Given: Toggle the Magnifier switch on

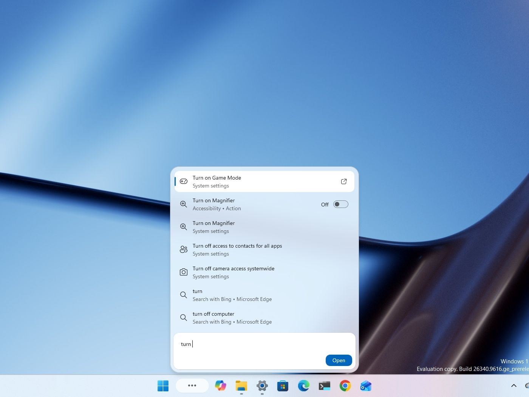Looking at the screenshot, I should (x=340, y=204).
